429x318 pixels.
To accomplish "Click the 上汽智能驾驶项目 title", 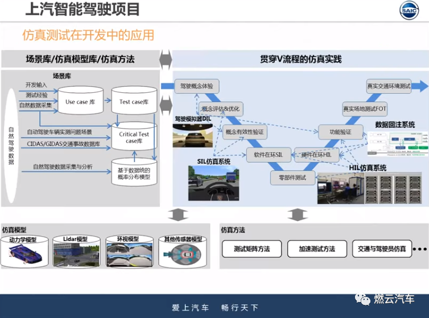I will tap(82, 9).
